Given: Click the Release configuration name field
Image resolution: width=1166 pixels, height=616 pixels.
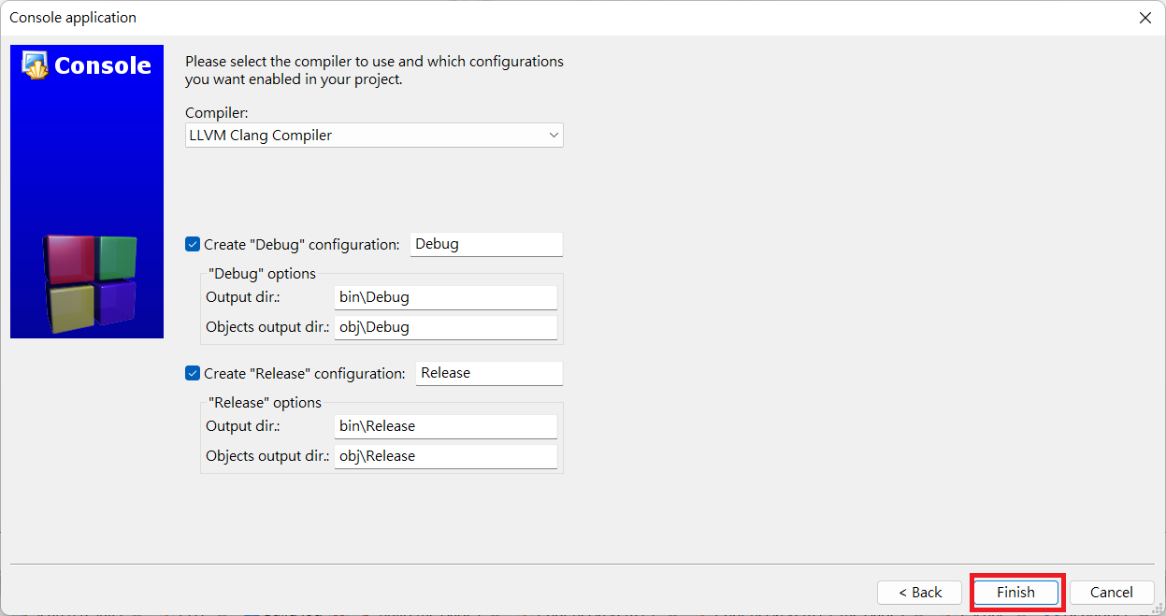Looking at the screenshot, I should tap(489, 373).
